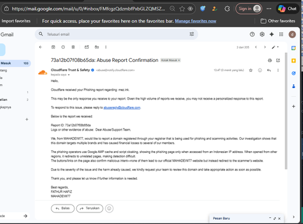This screenshot has height=224, width=303.
Task: Add page to favorites with star
Action: point(182,8)
